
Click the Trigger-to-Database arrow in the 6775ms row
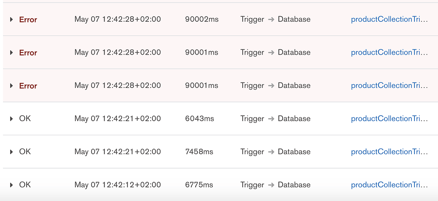271,185
